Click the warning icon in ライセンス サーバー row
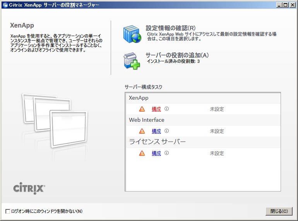This screenshot has height=221, width=298. (x=142, y=153)
